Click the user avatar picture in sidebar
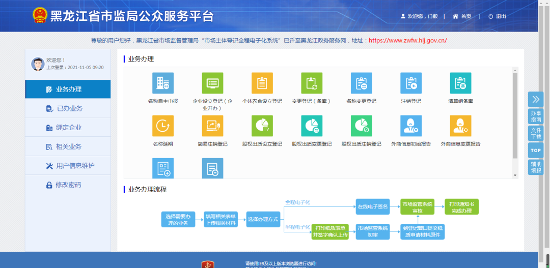This screenshot has height=268, width=550. coord(38,64)
